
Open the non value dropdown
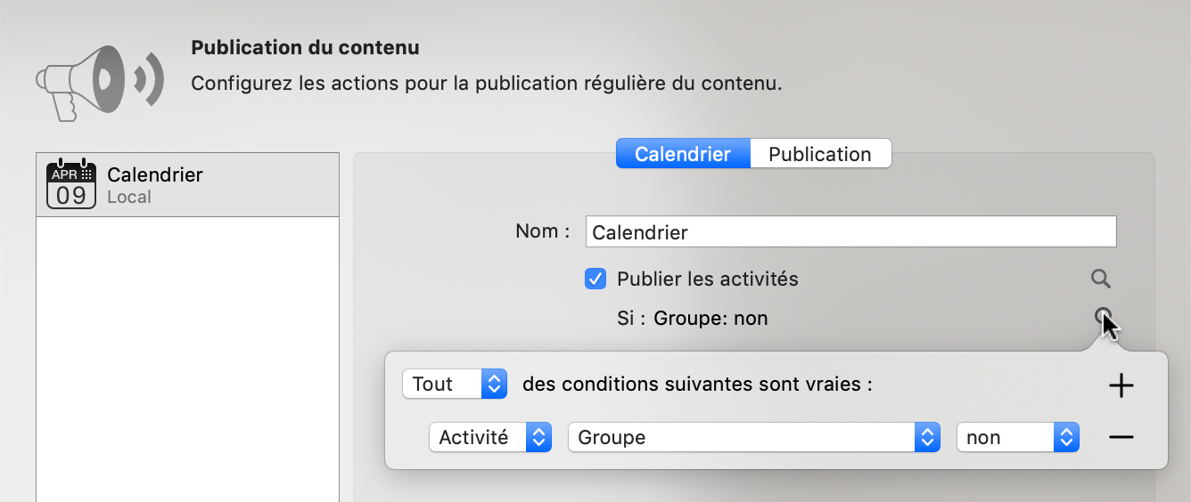pos(1017,437)
